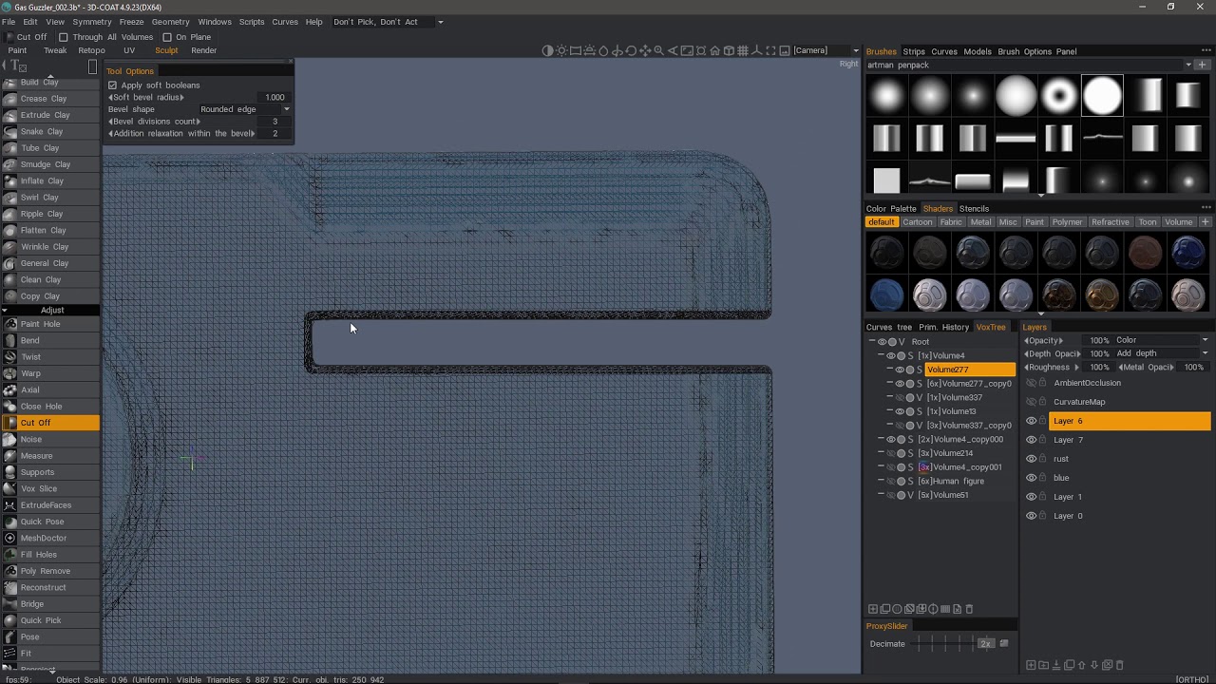1216x684 pixels.
Task: Select the dark blue shader sphere thumbnail
Action: pos(1187,252)
